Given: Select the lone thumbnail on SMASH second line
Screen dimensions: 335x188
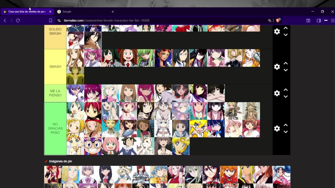Looking at the screenshot, I should point(75,75).
